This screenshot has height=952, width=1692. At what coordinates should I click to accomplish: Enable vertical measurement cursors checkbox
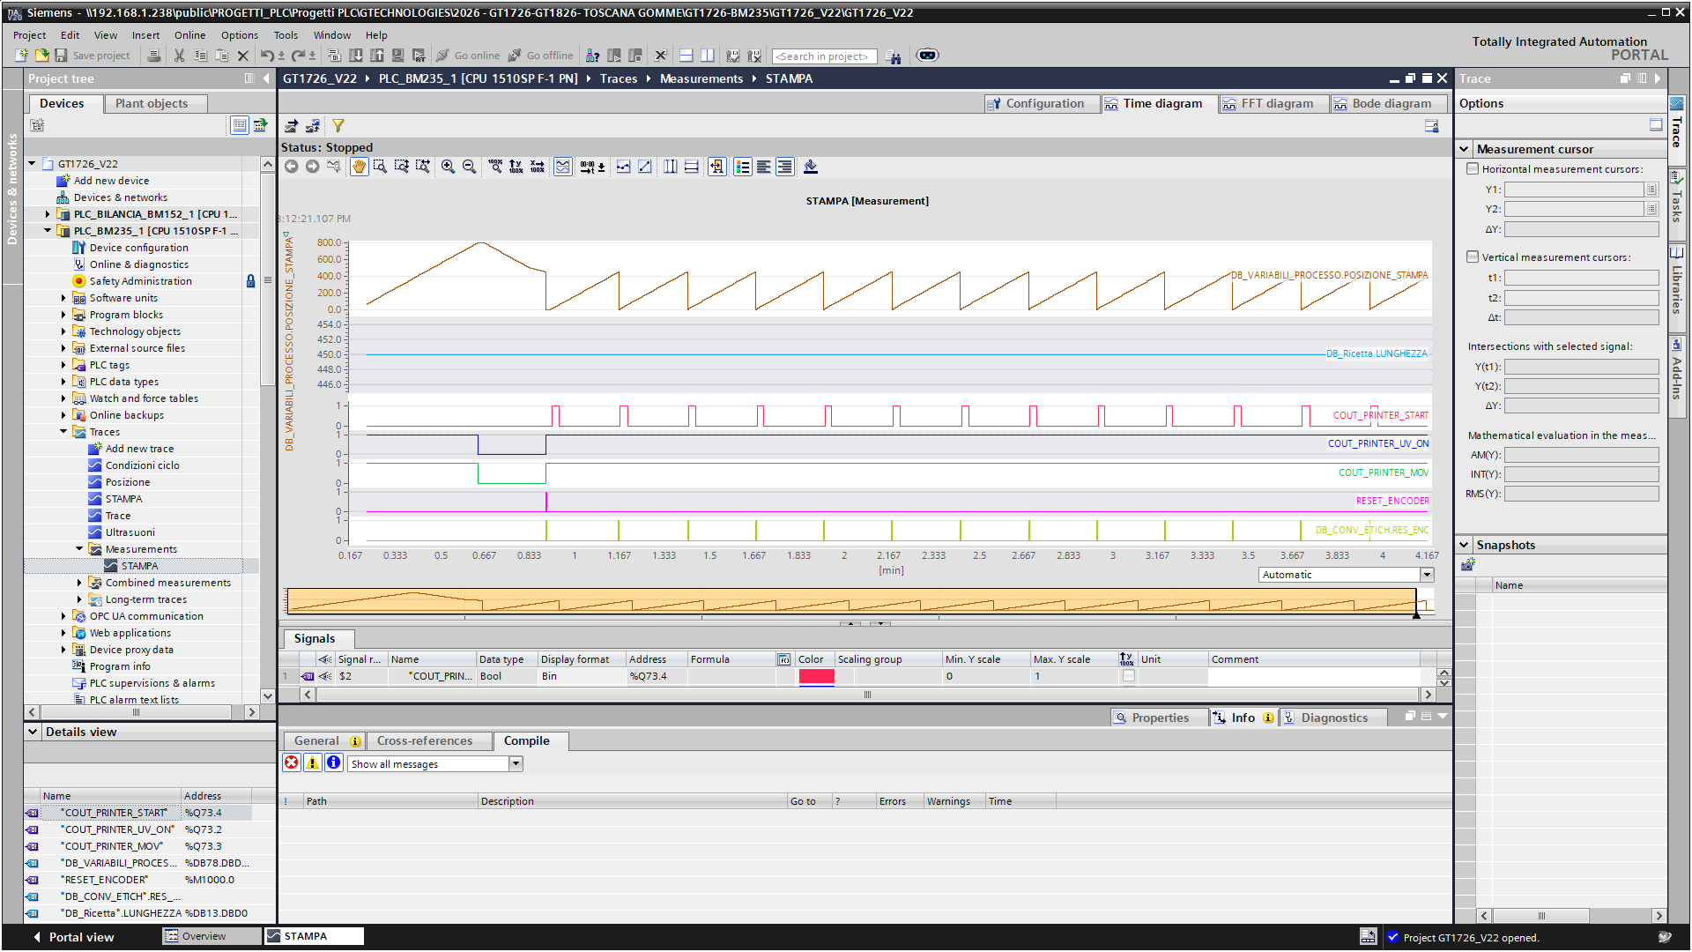(x=1473, y=257)
